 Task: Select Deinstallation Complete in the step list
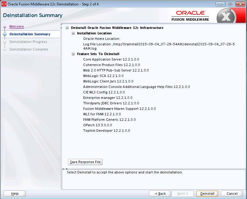click(29, 49)
